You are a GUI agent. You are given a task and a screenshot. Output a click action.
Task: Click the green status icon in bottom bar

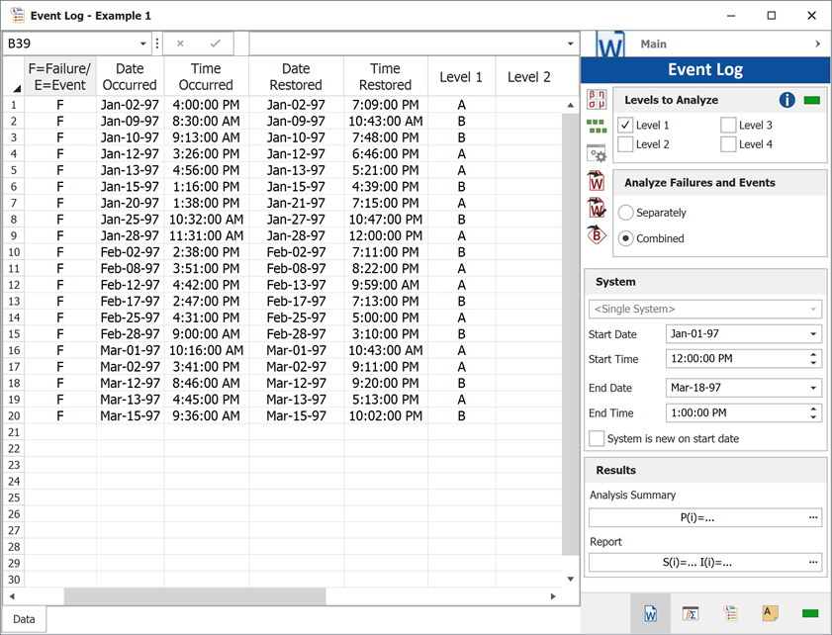(810, 614)
